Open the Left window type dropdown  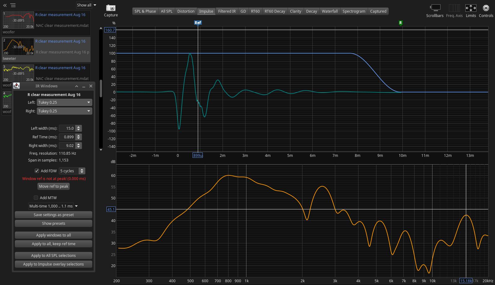click(64, 102)
